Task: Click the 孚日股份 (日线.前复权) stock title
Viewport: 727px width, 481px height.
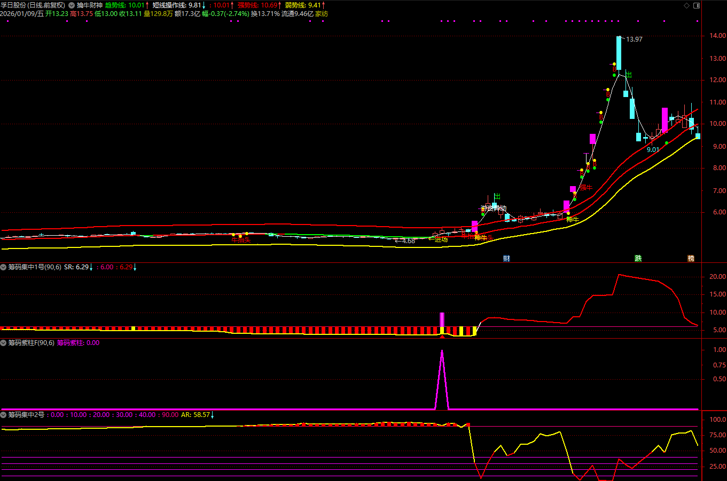Action: pyautogui.click(x=33, y=5)
